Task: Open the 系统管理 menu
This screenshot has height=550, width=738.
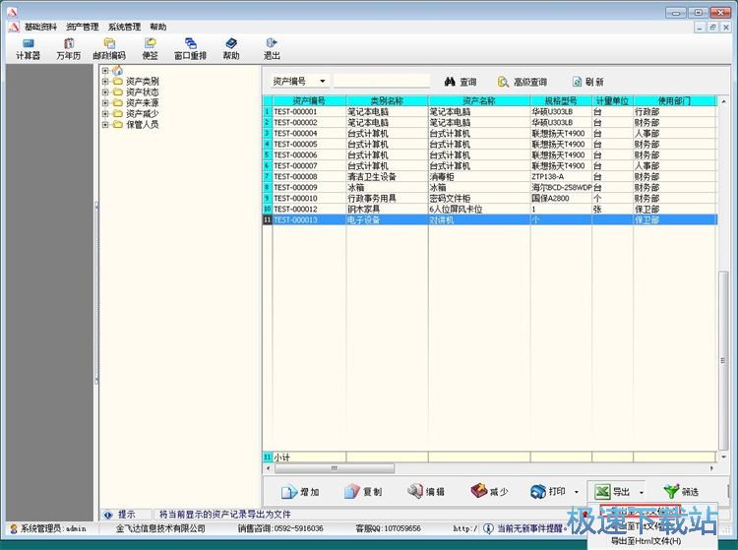Action: tap(124, 27)
